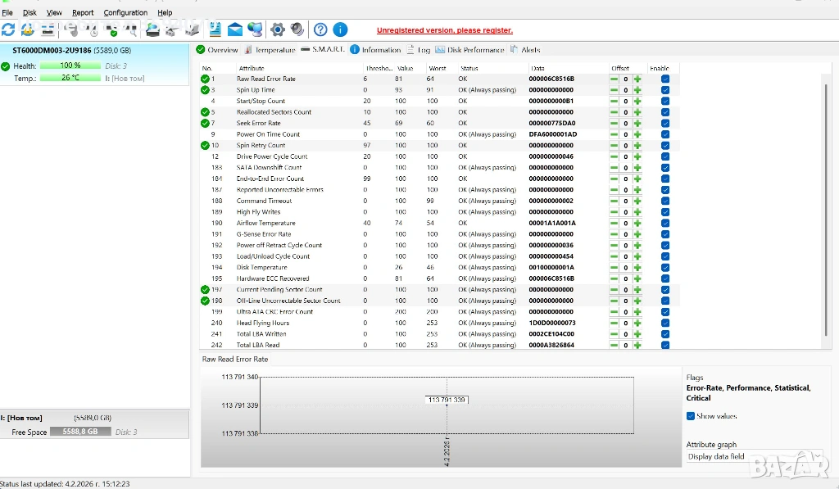The height and width of the screenshot is (489, 839).
Task: Uncheck Enable for Spin Up Time row
Action: pos(665,90)
